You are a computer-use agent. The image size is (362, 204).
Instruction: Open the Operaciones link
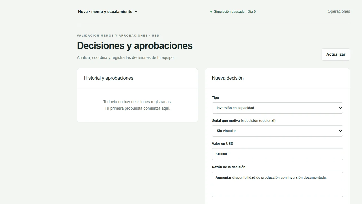point(339,11)
